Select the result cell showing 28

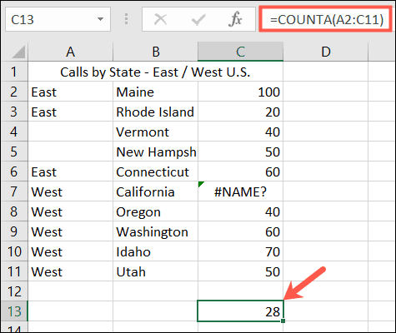pos(240,311)
